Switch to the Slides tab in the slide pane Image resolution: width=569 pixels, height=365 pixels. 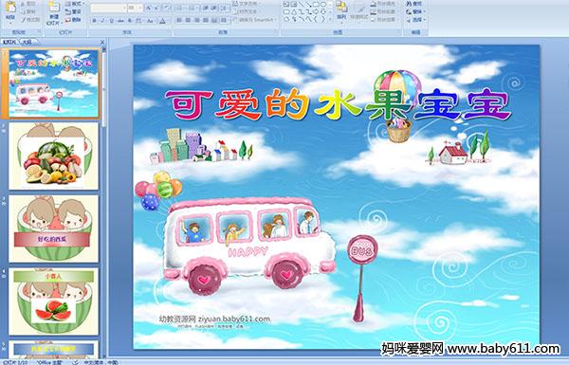[9, 42]
